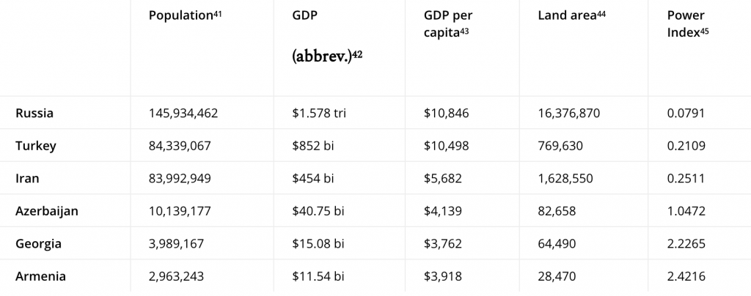Screen dimensions: 751x296
Task: Follow footnote 43 on GDP per capita
Action: pyautogui.click(x=464, y=29)
